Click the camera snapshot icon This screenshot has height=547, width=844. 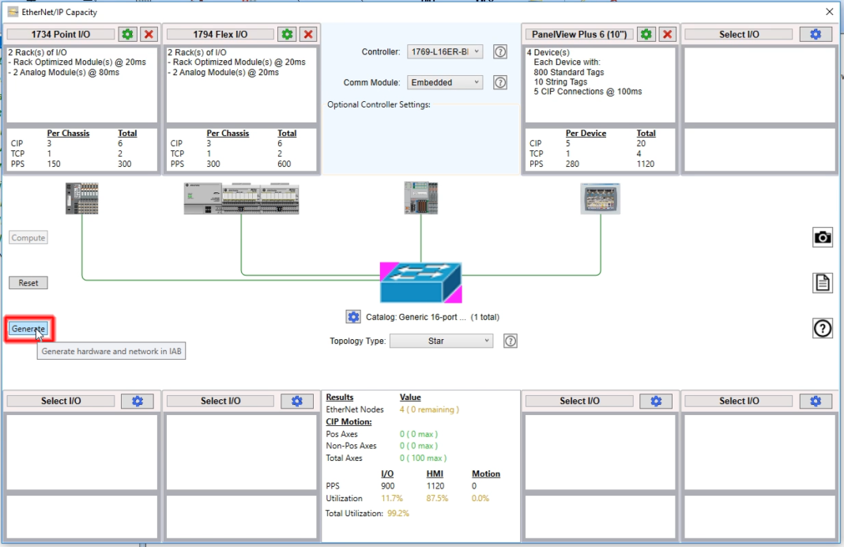coord(823,237)
